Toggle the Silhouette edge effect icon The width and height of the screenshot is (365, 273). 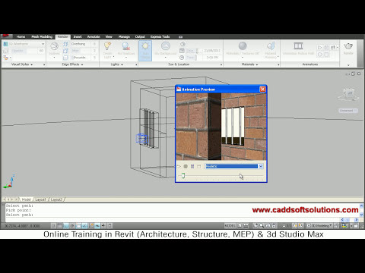pos(65,58)
